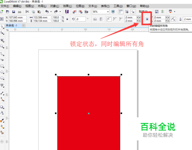
Task: Click the rotation angle field
Action: 81,19
